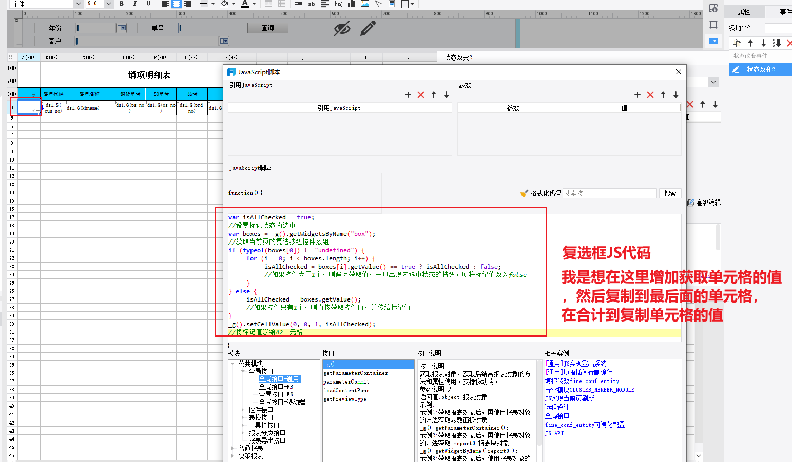The width and height of the screenshot is (792, 462).
Task: Delete the selected referenced JavaScript entry
Action: click(x=421, y=95)
